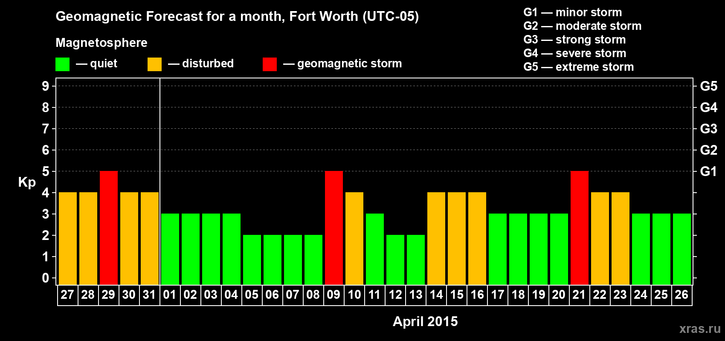Click the G5 label on right axis

(708, 86)
